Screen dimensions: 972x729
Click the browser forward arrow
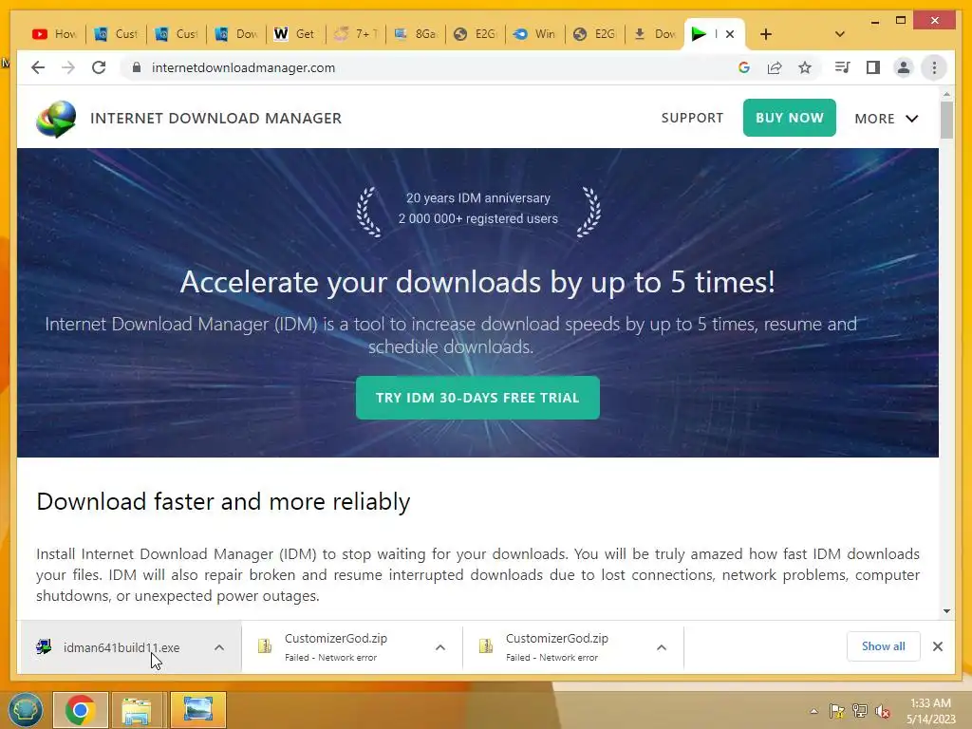pyautogui.click(x=68, y=67)
